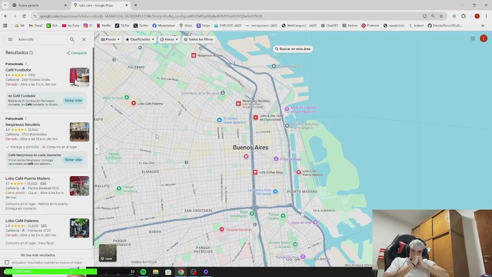
Task: Open the tab search dropdown
Action: click(x=5, y=5)
